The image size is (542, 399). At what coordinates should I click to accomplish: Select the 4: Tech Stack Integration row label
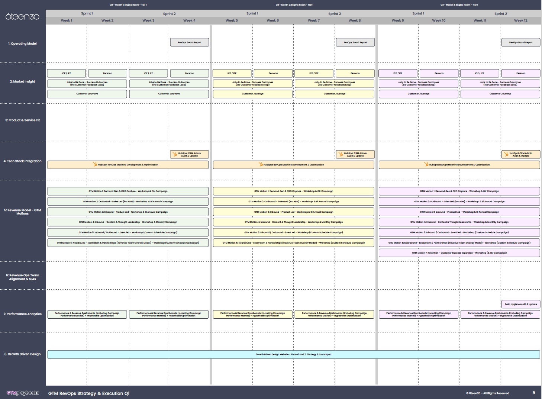coord(23,161)
